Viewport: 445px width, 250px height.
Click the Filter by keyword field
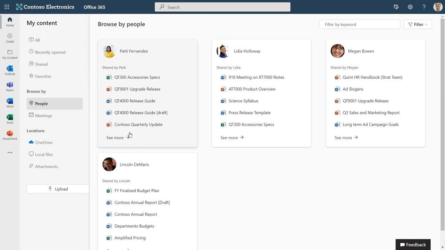[359, 24]
